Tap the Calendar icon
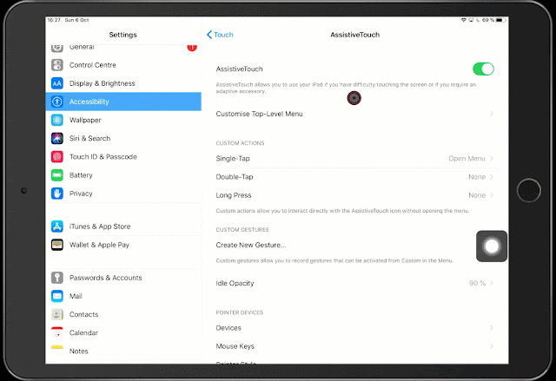Image resolution: width=556 pixels, height=381 pixels. tap(57, 332)
